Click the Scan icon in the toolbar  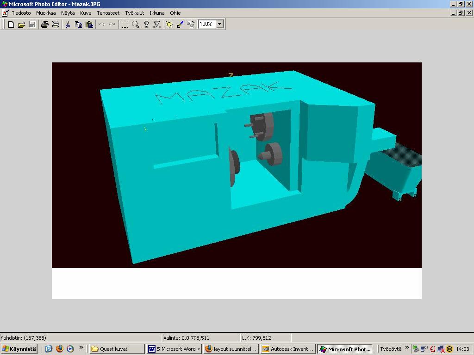pos(56,24)
